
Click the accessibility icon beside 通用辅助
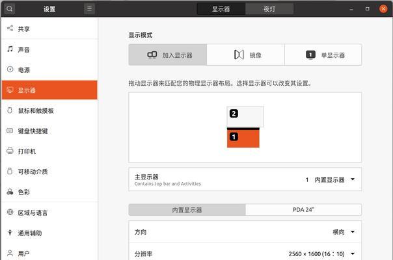(x=10, y=233)
